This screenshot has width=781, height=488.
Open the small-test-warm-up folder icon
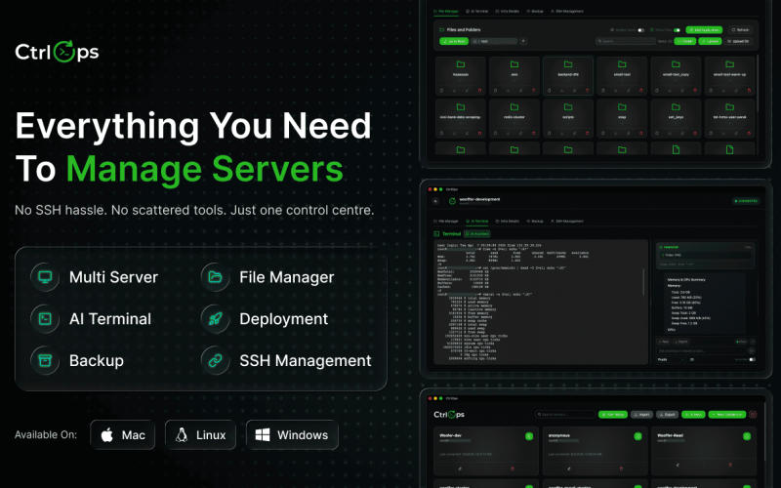point(729,64)
